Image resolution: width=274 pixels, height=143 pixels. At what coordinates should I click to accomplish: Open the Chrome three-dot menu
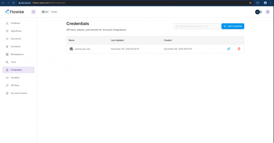pyautogui.click(x=271, y=3)
